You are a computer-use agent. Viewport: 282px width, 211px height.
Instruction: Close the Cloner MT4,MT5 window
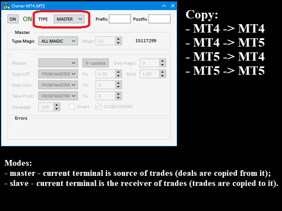click(173, 6)
